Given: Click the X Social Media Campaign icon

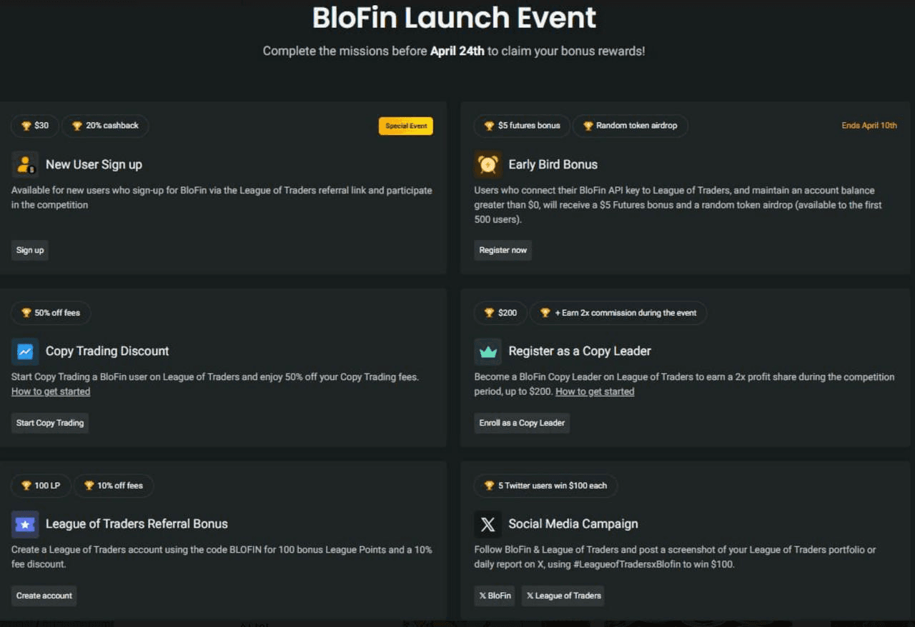Looking at the screenshot, I should tap(488, 524).
